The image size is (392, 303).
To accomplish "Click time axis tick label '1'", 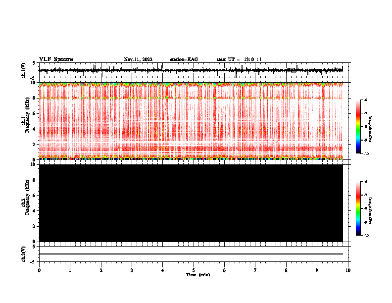I will [x=70, y=270].
